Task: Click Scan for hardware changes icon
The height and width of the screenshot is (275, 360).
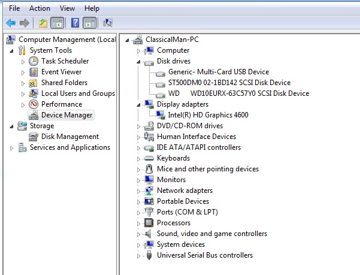Action: coord(108,23)
